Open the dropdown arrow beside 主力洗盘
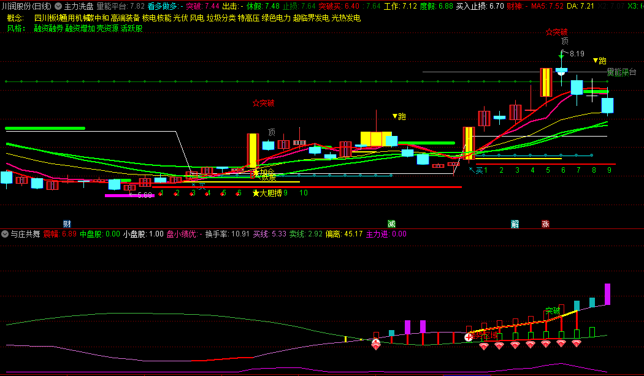 (58, 6)
